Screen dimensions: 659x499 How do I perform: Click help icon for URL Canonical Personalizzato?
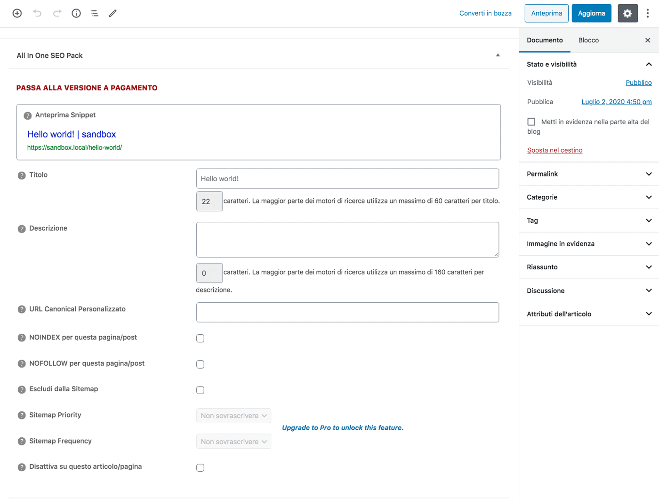pyautogui.click(x=22, y=309)
